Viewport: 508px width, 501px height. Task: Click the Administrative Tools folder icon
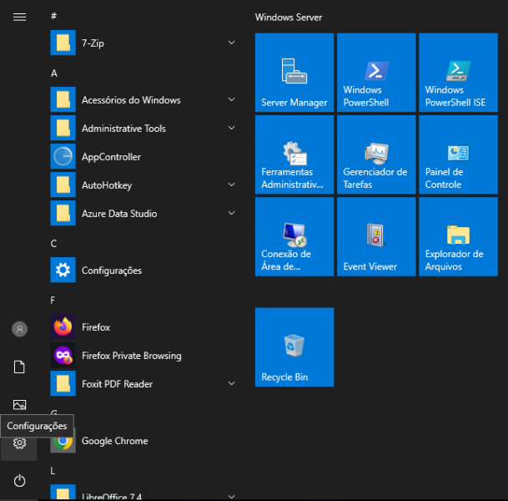63,128
